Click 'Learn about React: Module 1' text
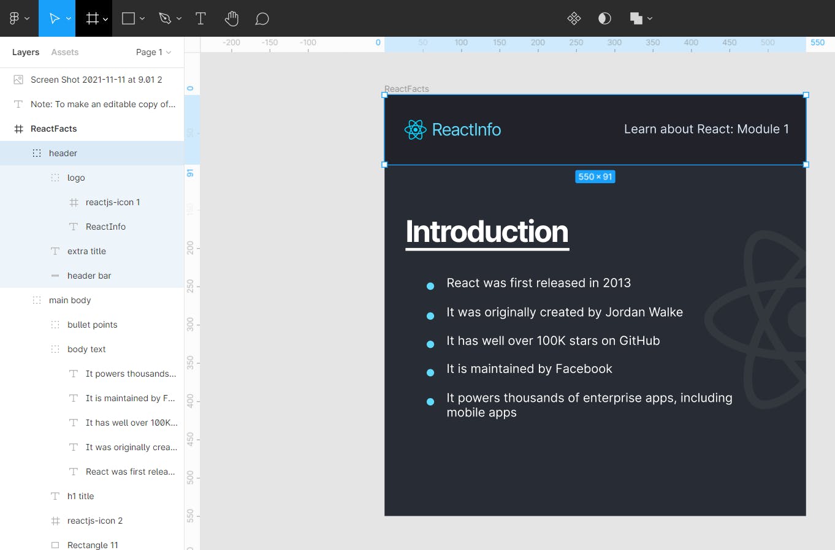 (706, 129)
